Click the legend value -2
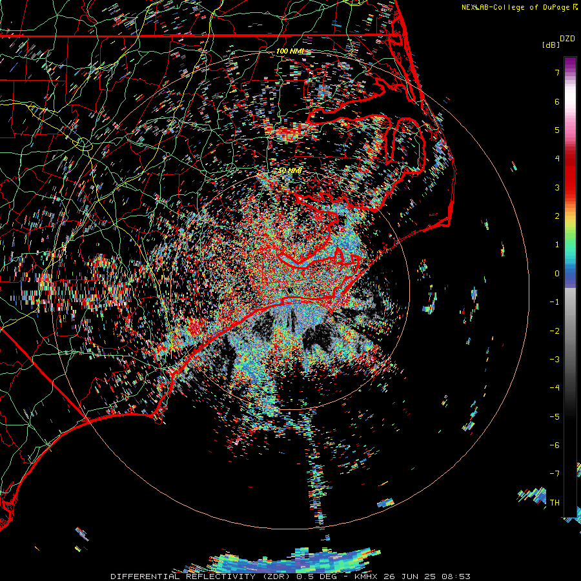The image size is (581, 581). (555, 331)
